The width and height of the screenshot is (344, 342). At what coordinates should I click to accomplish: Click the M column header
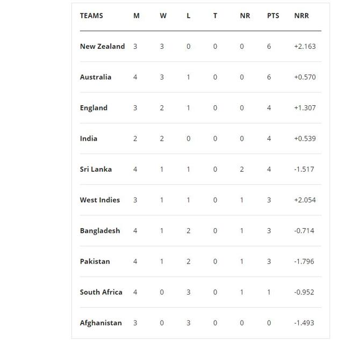coord(136,16)
